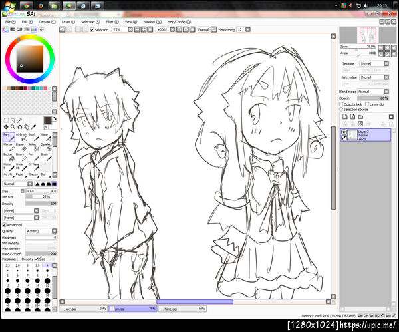
Task: Hide Layer3 with the eye icon
Action: point(344,132)
